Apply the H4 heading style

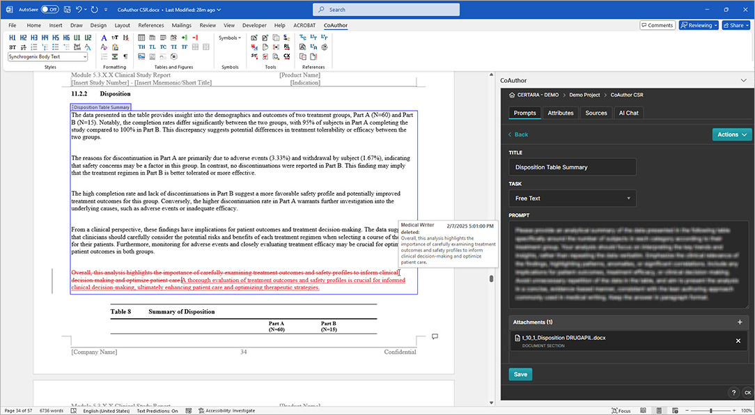pos(45,38)
